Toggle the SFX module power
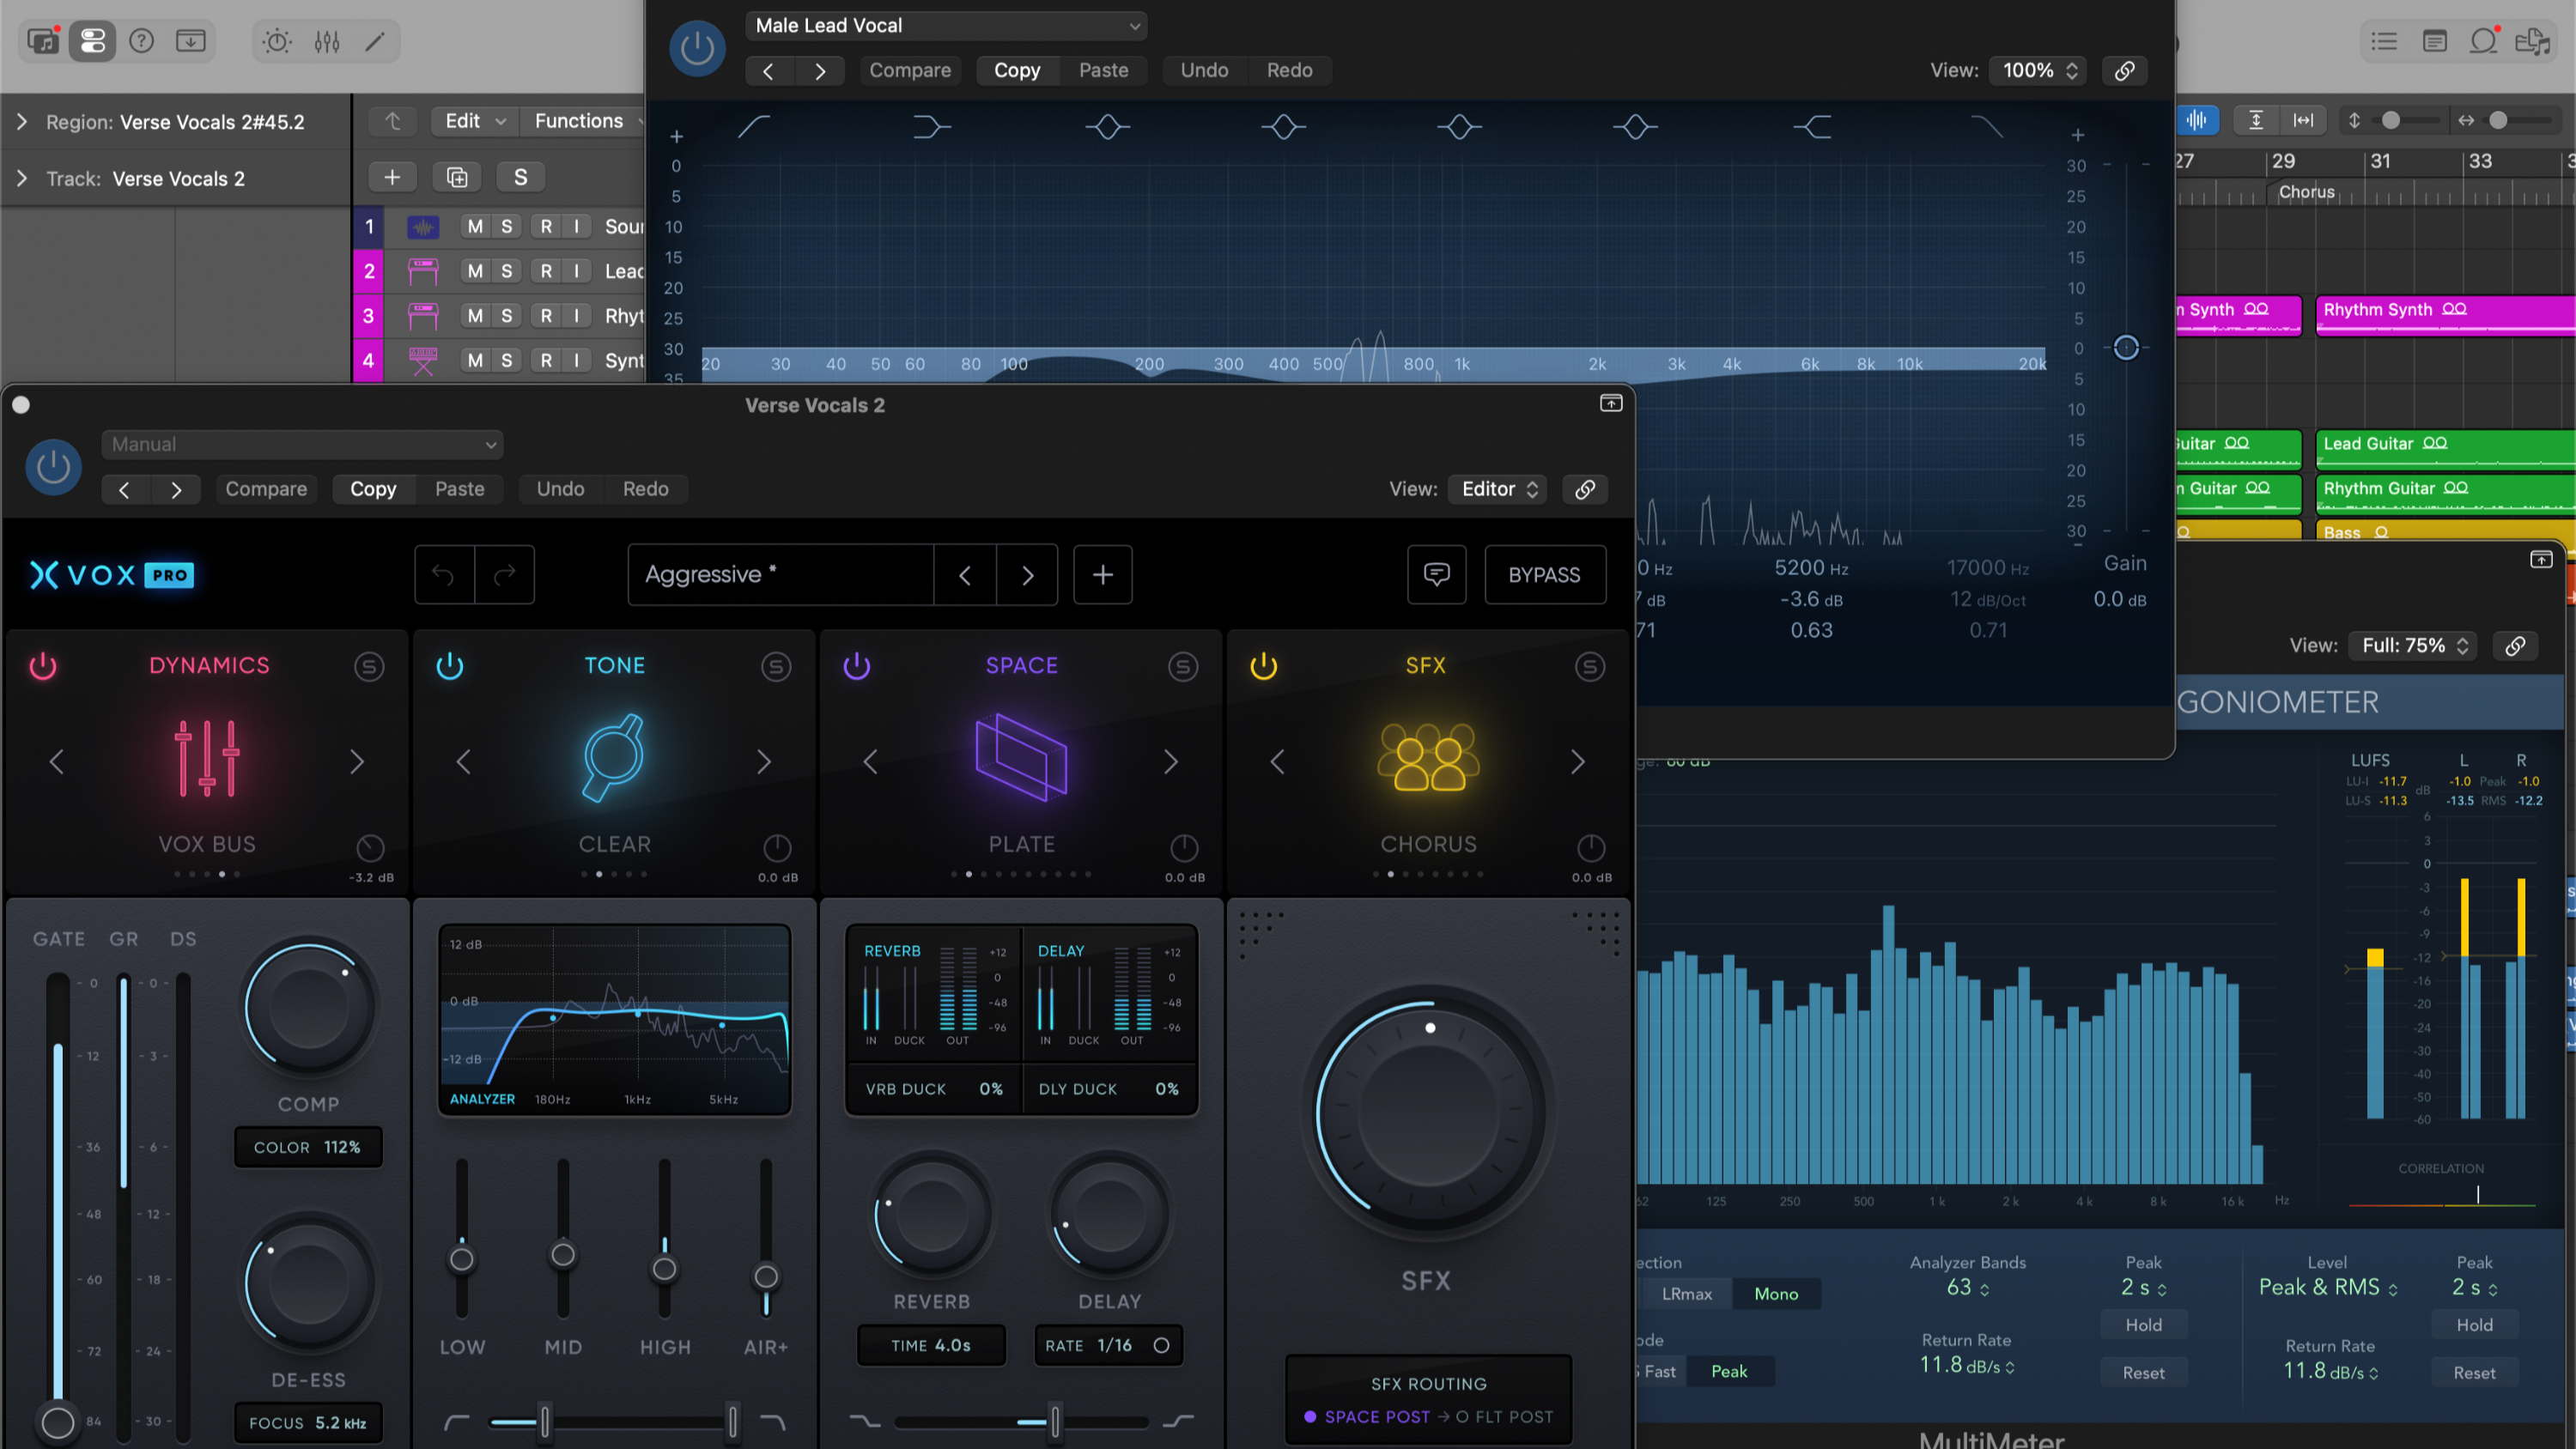2576x1449 pixels. pos(1264,666)
